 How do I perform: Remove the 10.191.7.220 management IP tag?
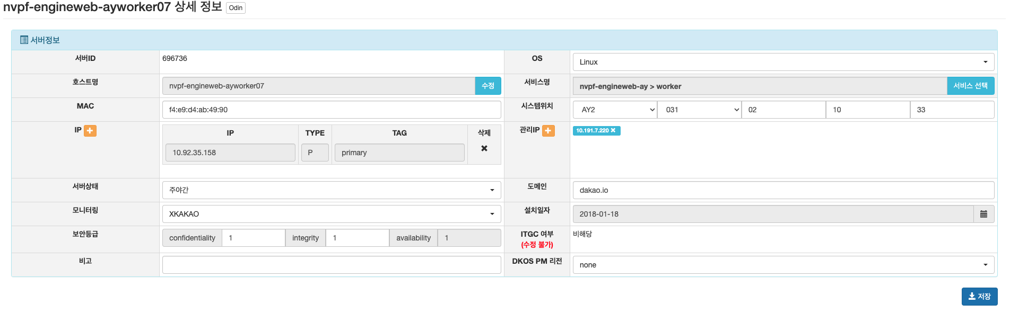pyautogui.click(x=613, y=130)
